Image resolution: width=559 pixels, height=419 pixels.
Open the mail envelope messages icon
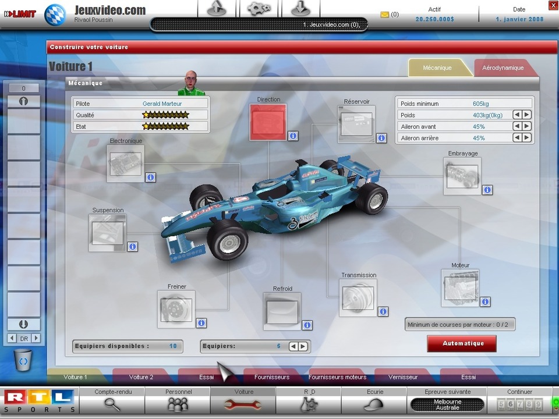coord(384,15)
